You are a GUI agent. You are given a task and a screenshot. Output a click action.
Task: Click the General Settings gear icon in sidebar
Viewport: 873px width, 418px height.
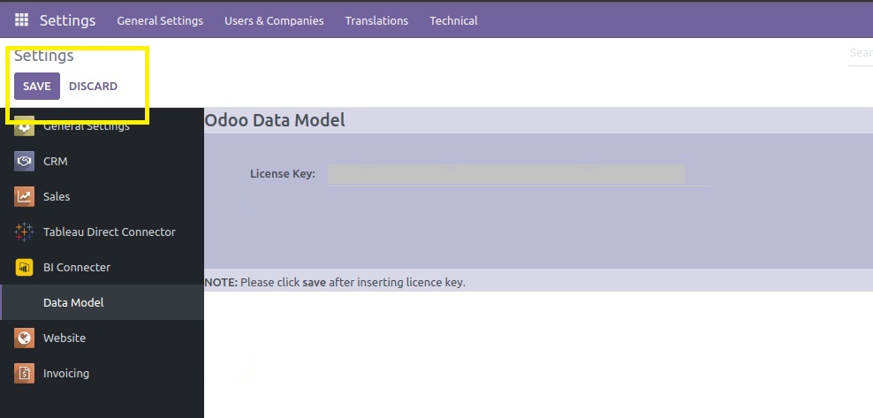coord(24,126)
